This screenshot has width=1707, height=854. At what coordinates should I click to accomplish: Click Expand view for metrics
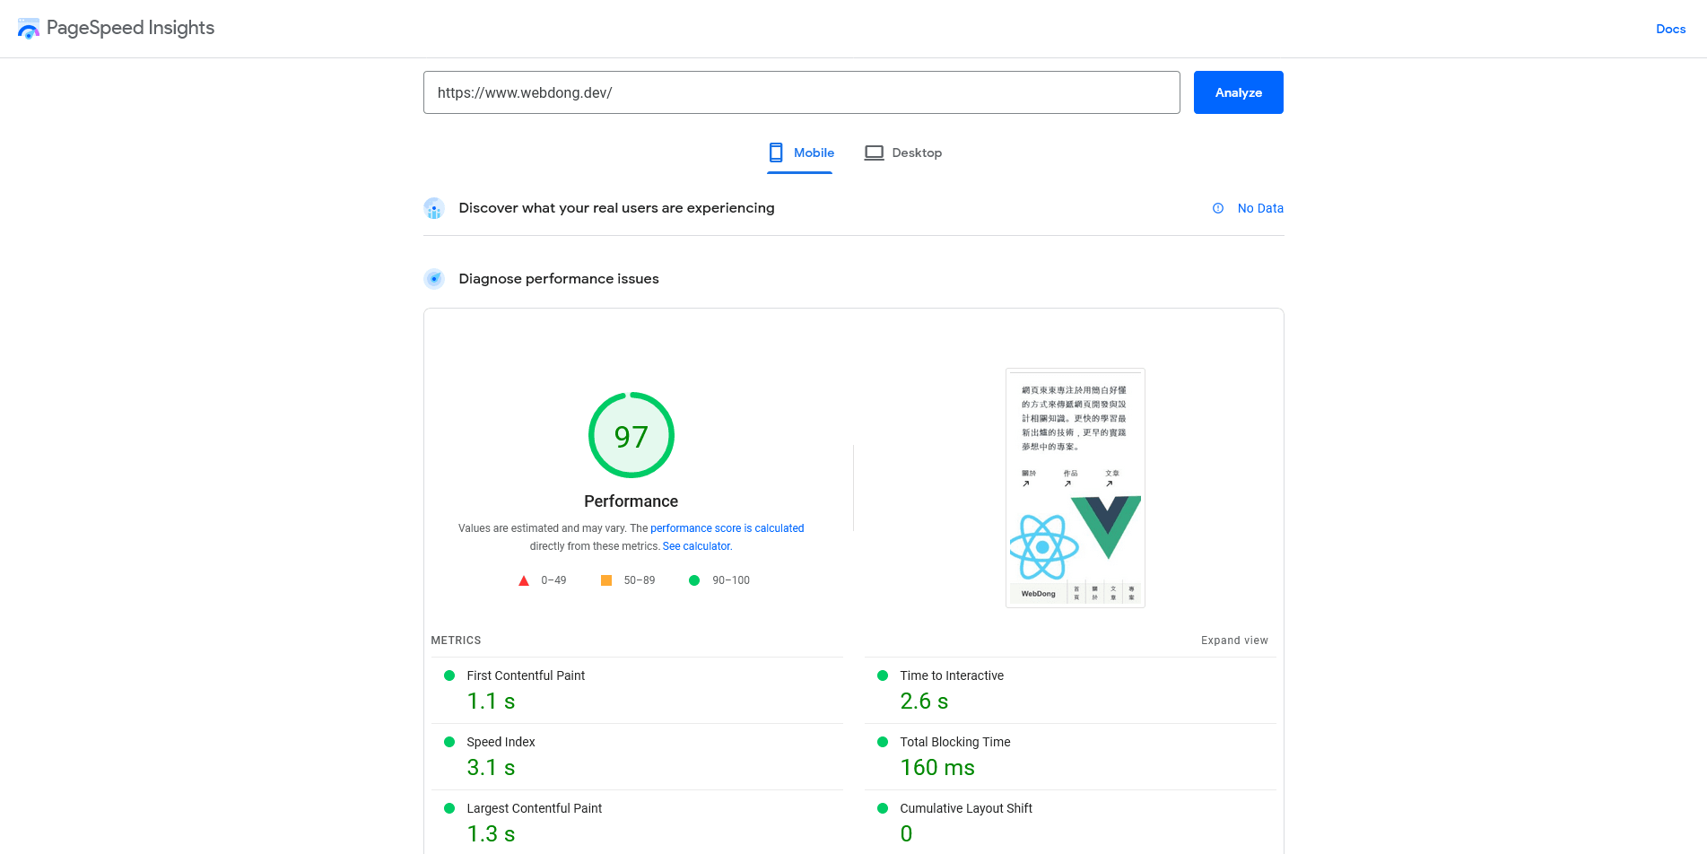point(1234,640)
